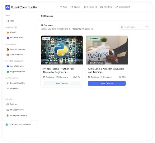Click the Search courses input field
The image size is (155, 143).
tap(135, 27)
